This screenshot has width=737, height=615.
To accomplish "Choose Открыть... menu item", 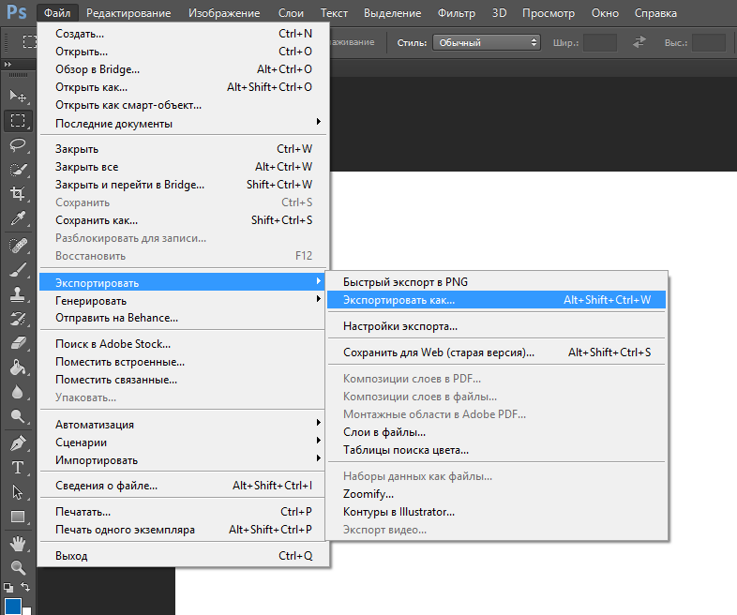I will (x=183, y=52).
